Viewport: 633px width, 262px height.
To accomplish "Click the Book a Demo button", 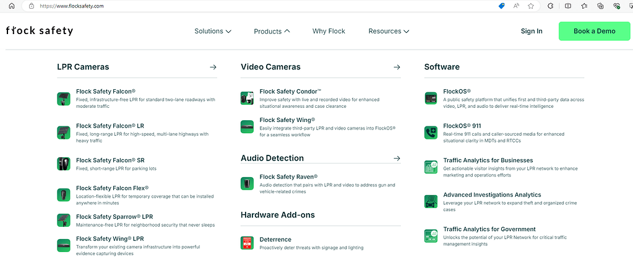I will pyautogui.click(x=594, y=31).
